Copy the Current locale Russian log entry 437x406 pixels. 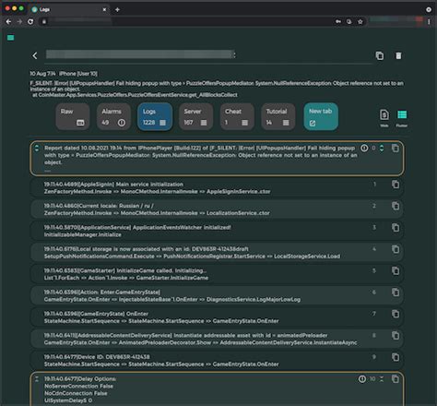tap(396, 206)
